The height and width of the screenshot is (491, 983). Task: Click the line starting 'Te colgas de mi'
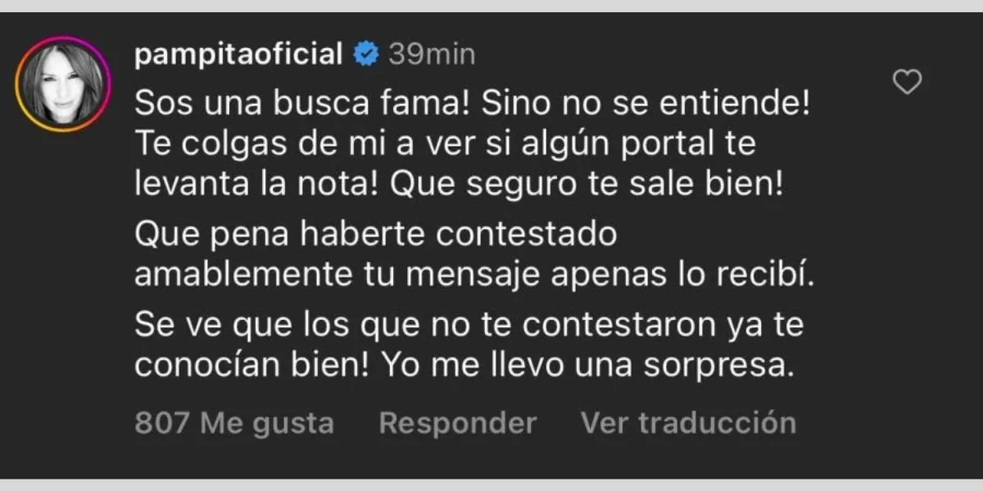pos(445,145)
